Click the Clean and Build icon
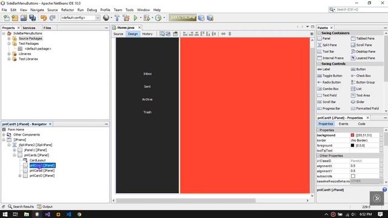Viewport: 388px width, 218px height. click(126, 18)
